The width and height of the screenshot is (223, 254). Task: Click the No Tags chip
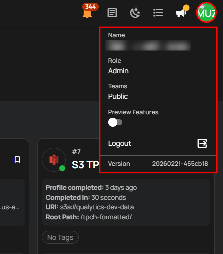coord(60,237)
